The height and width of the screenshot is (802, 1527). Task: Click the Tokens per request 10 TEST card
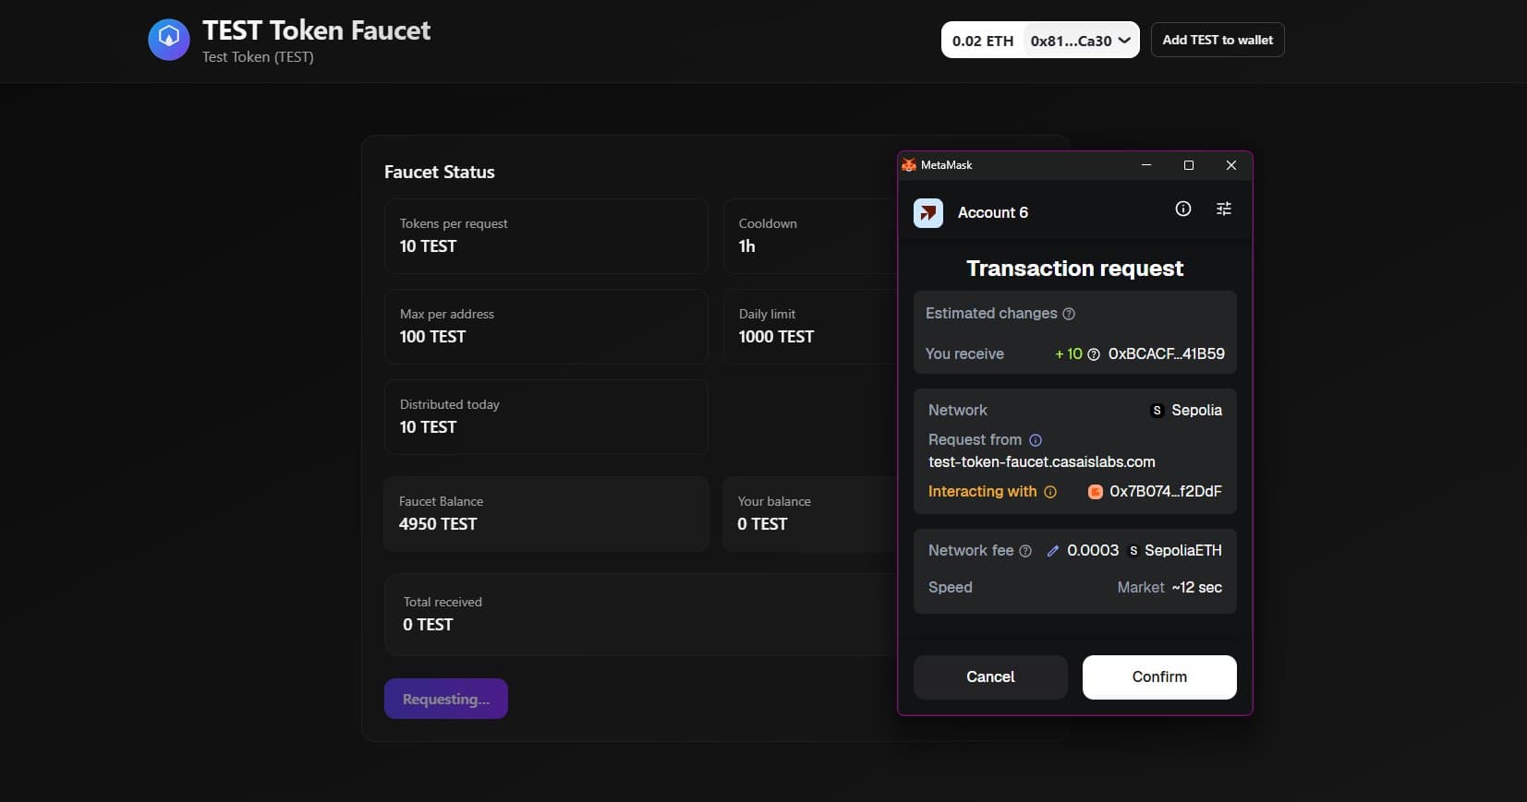(546, 236)
